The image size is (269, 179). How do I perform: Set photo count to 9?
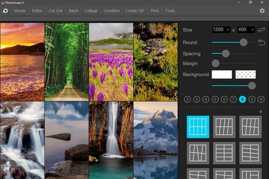(252, 99)
